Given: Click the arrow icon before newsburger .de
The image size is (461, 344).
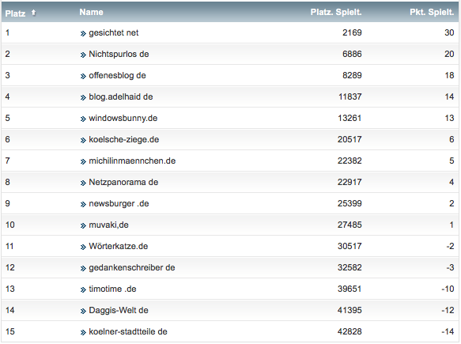Looking at the screenshot, I should pyautogui.click(x=83, y=205).
